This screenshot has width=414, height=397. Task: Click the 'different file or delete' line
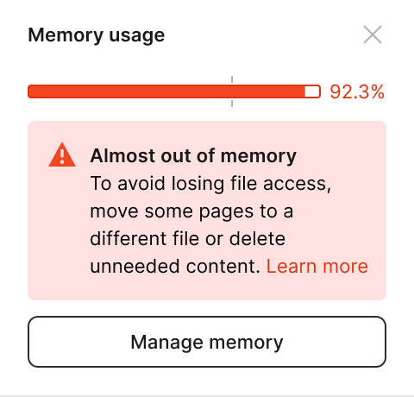coord(188,239)
